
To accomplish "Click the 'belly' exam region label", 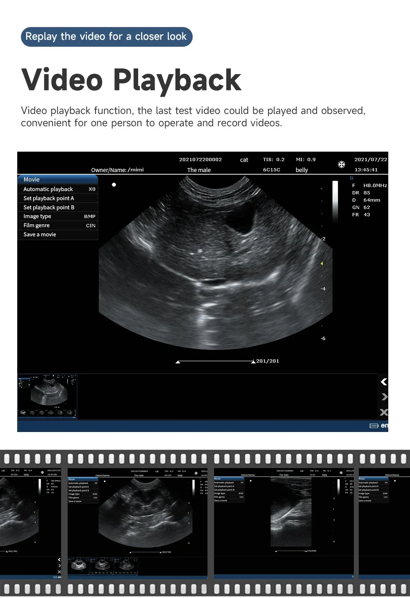I will click(302, 170).
